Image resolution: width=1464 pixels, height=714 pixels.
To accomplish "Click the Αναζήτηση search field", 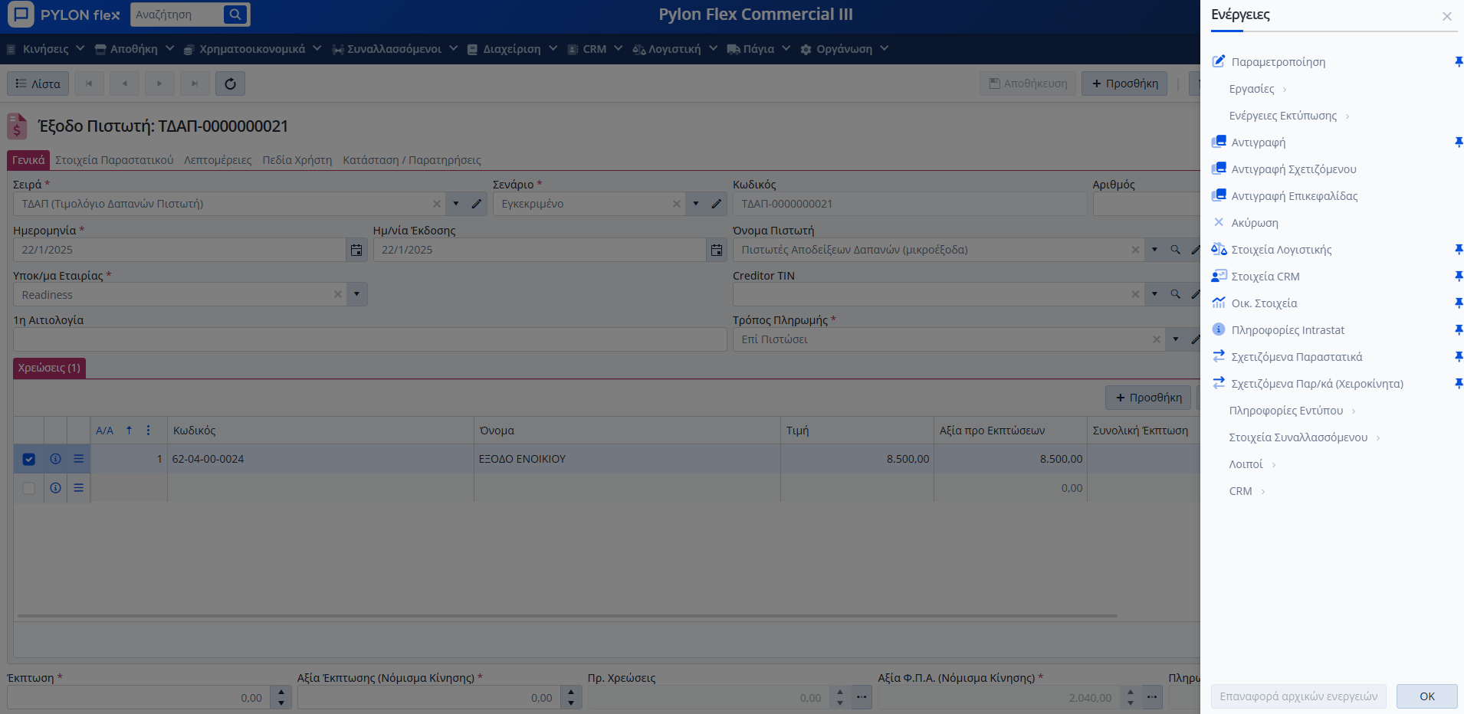I will pos(178,15).
